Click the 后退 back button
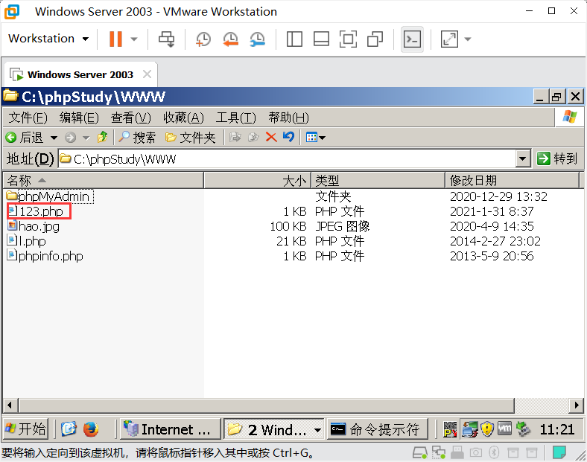Image resolution: width=587 pixels, height=462 pixels. 25,138
